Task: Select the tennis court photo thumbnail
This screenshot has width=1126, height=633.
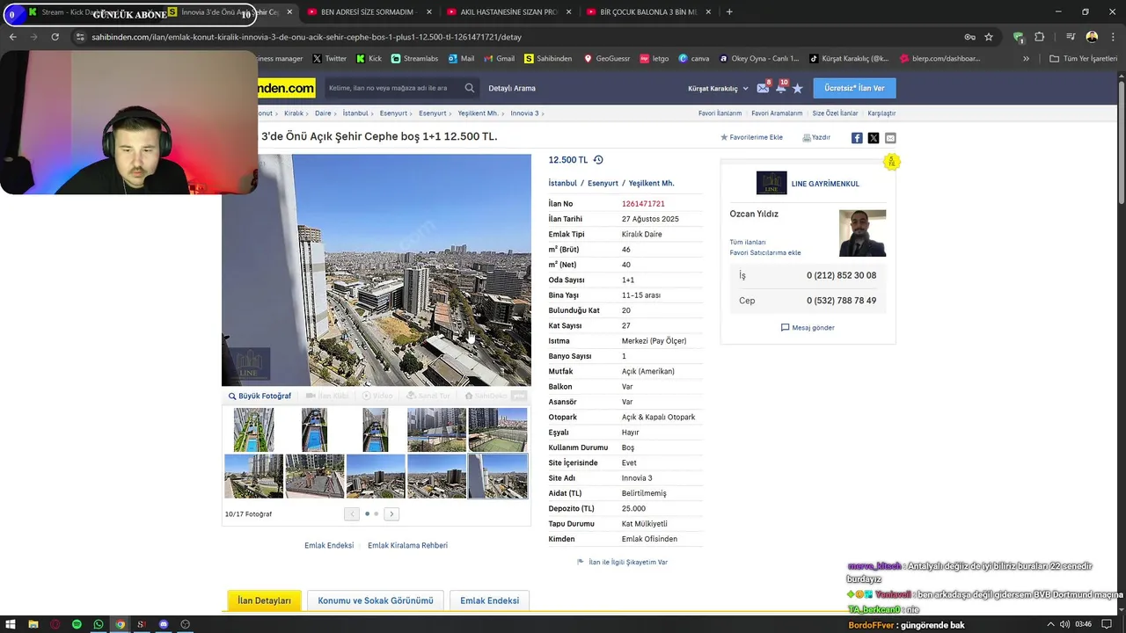Action: (498, 429)
